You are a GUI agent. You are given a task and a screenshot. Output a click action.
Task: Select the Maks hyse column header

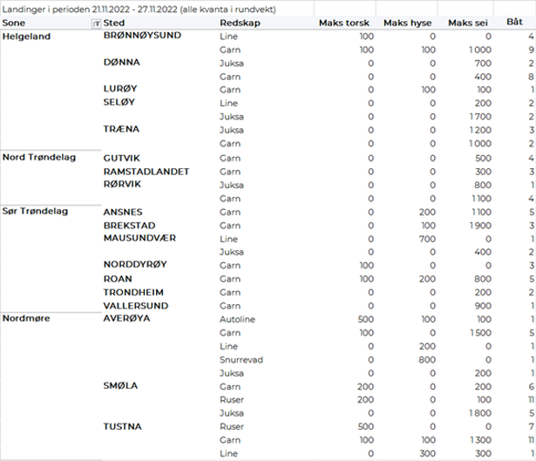[410, 23]
